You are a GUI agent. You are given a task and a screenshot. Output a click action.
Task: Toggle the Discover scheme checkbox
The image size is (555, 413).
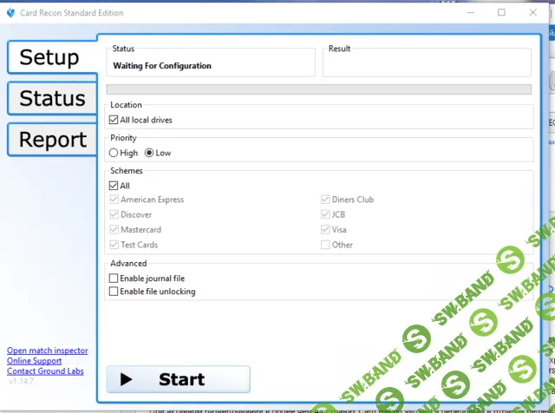(x=114, y=214)
